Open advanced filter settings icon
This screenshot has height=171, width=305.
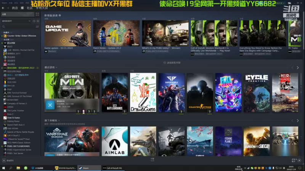(37, 27)
